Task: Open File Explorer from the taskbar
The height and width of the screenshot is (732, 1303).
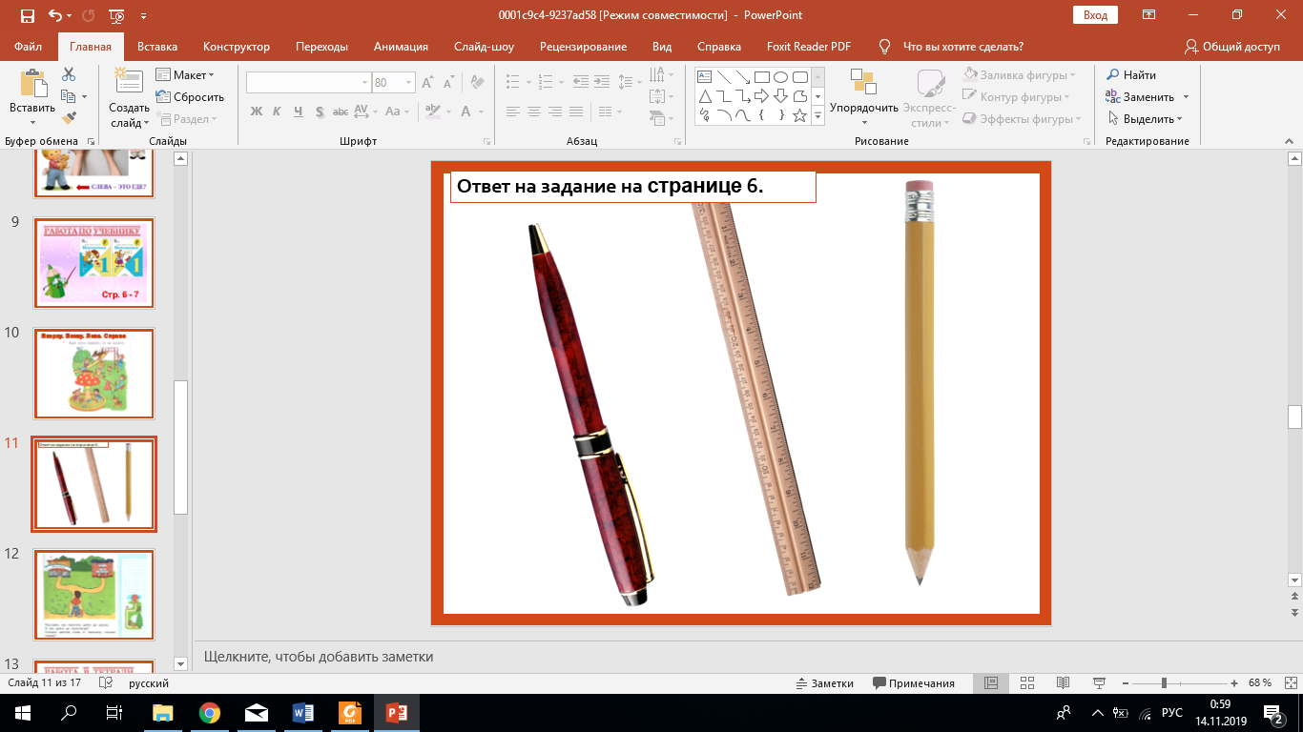Action: (163, 712)
